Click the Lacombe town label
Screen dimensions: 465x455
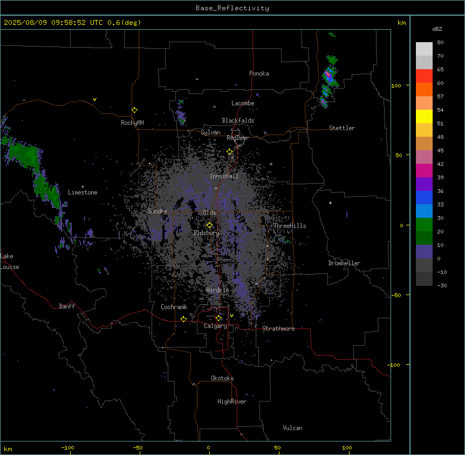[x=243, y=103]
